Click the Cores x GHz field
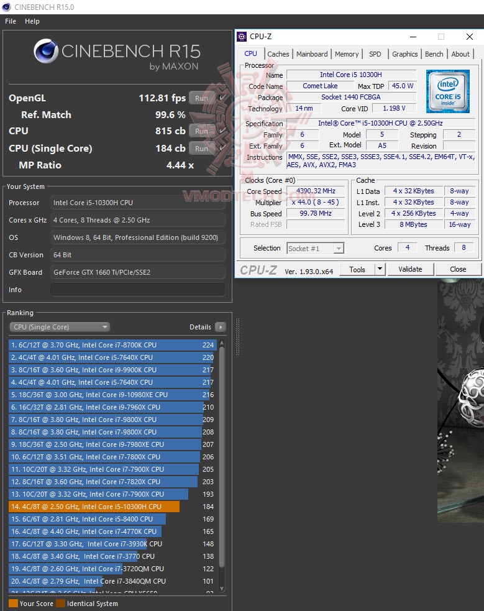 (138, 220)
